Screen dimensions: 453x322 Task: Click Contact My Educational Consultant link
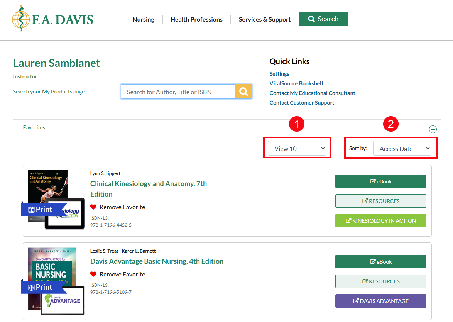(312, 93)
